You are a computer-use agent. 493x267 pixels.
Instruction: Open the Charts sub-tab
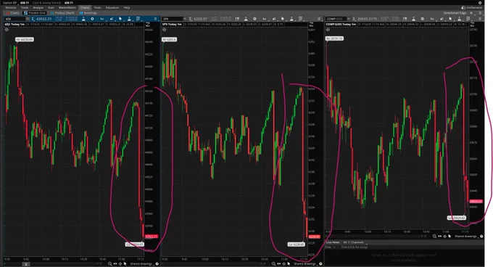click(x=12, y=13)
